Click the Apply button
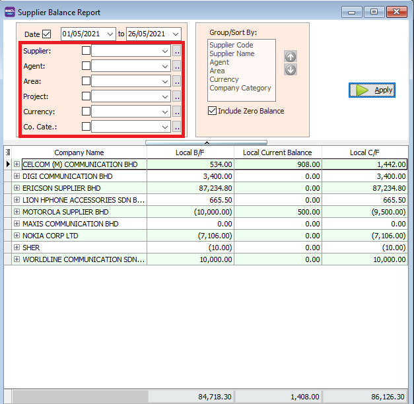The image size is (414, 404). (372, 90)
